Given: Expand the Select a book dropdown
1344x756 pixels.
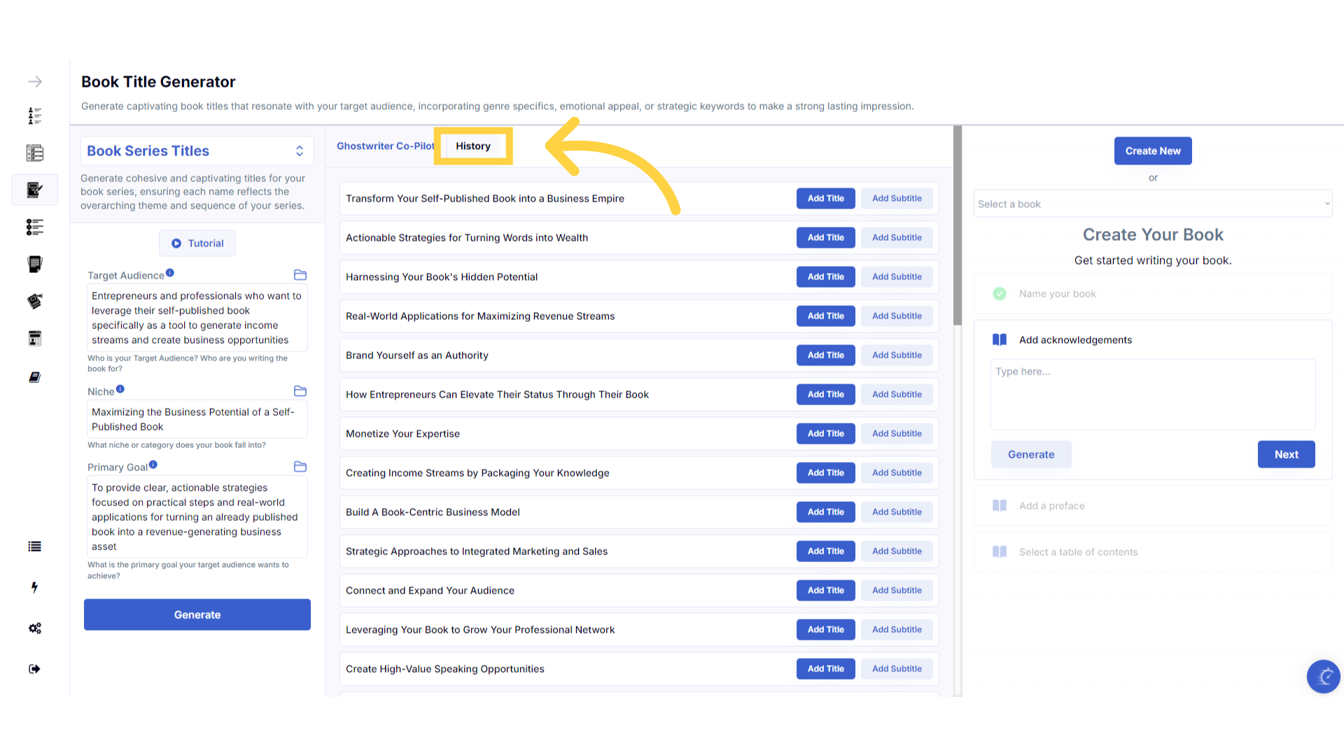Looking at the screenshot, I should [x=1153, y=204].
